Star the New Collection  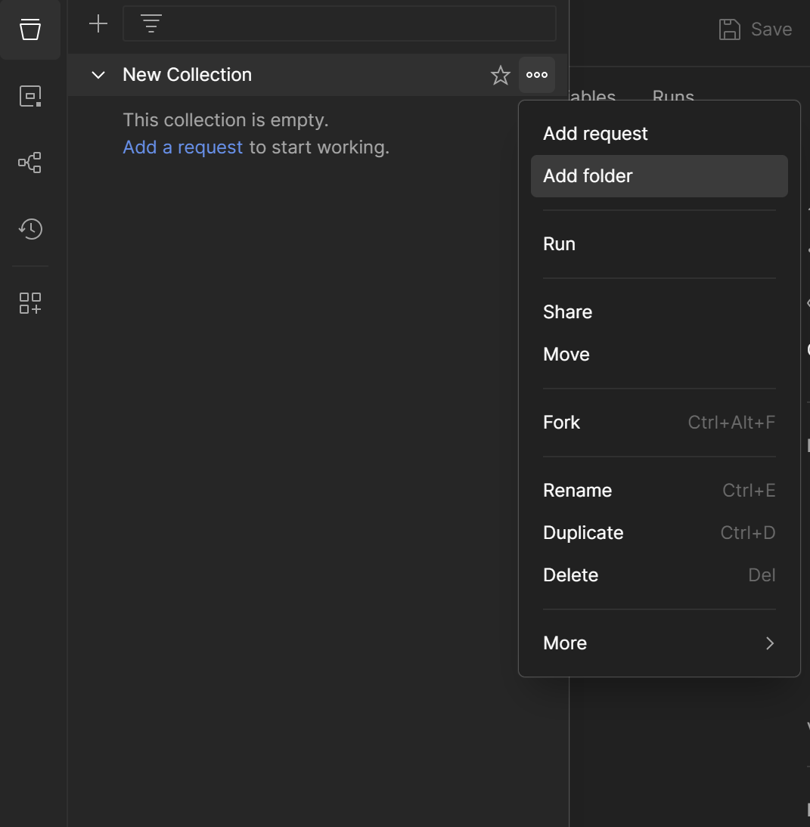(x=501, y=75)
